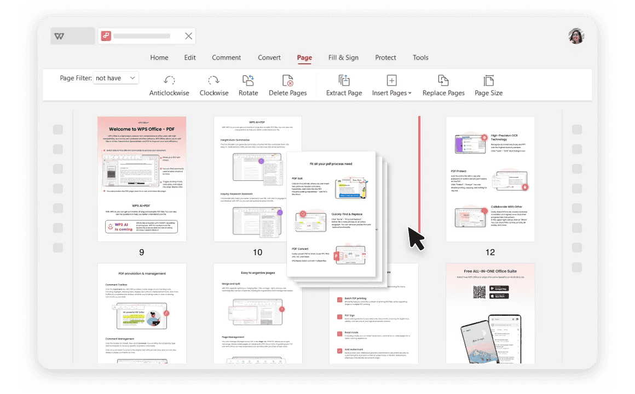Expand the Insert Pages dropdown
The image size is (635, 394).
click(x=391, y=86)
